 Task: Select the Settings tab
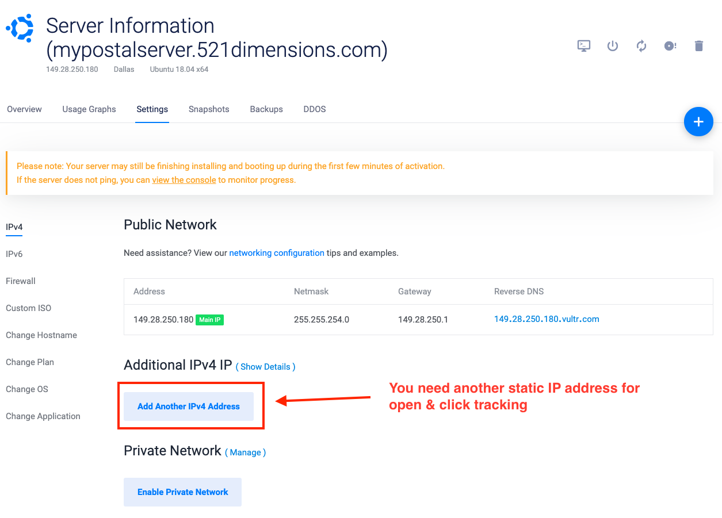(152, 109)
